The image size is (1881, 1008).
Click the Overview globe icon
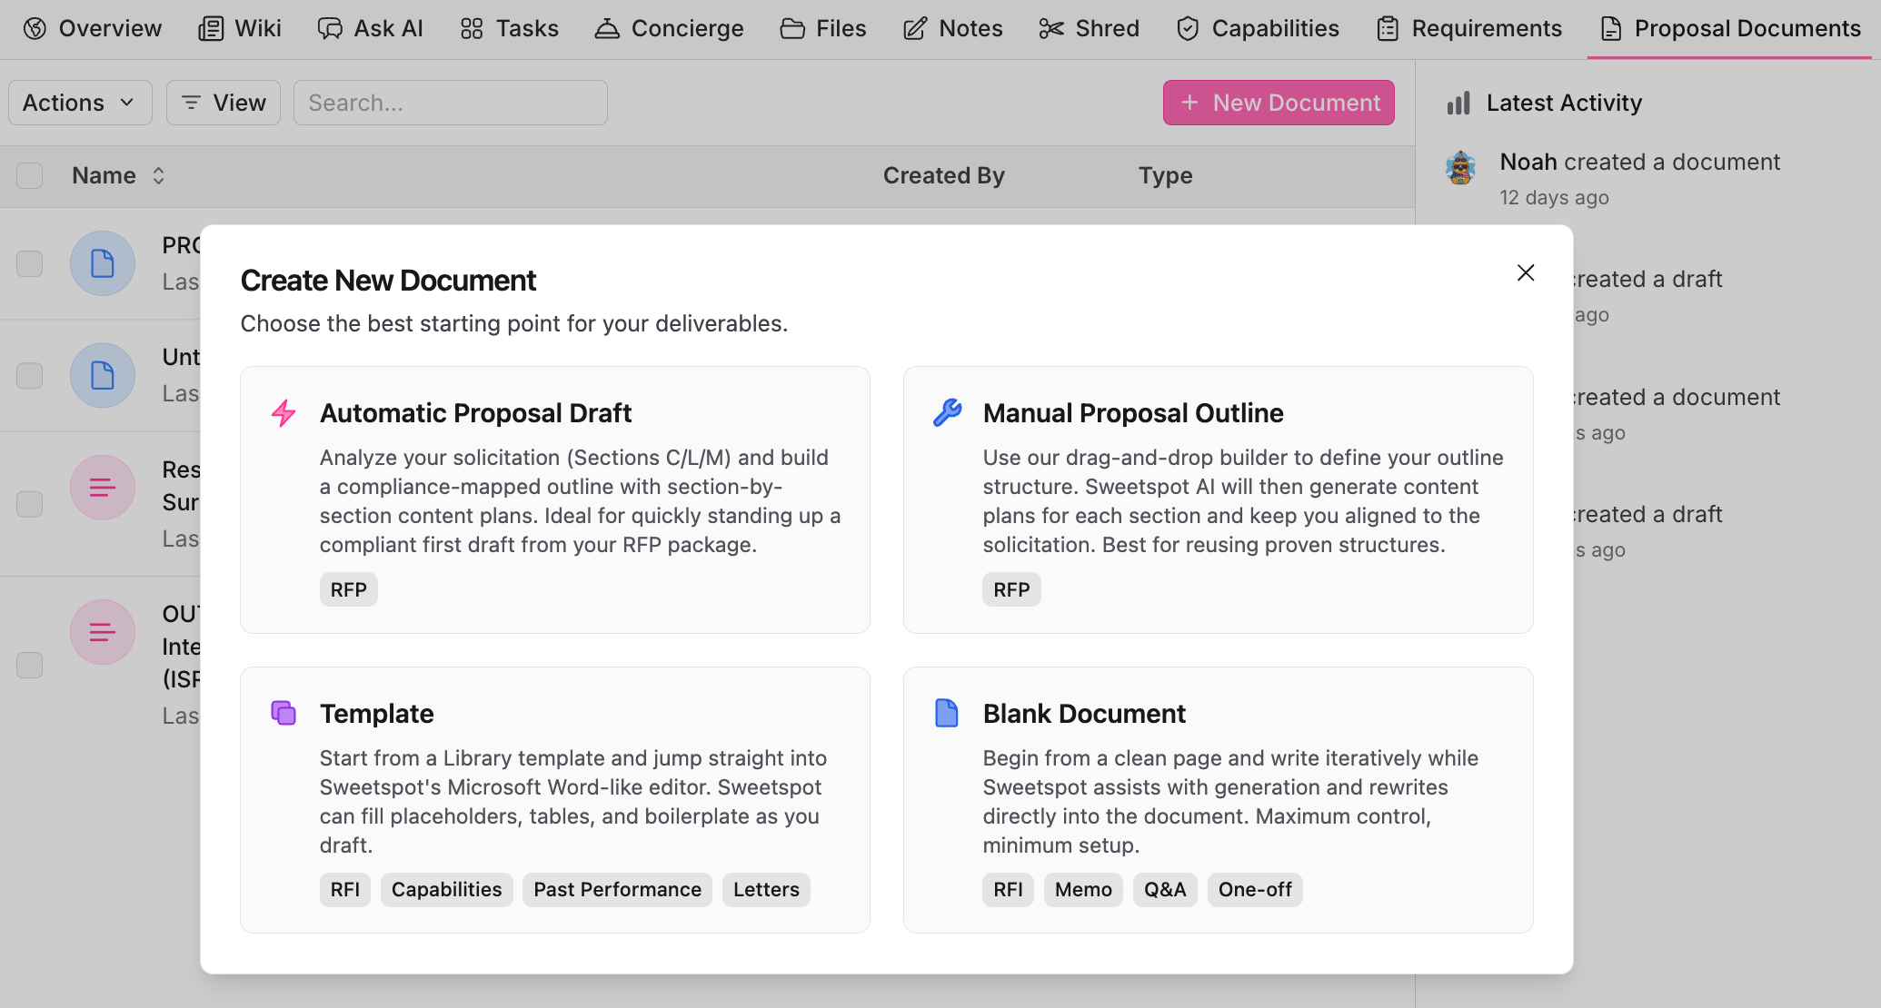click(x=35, y=28)
